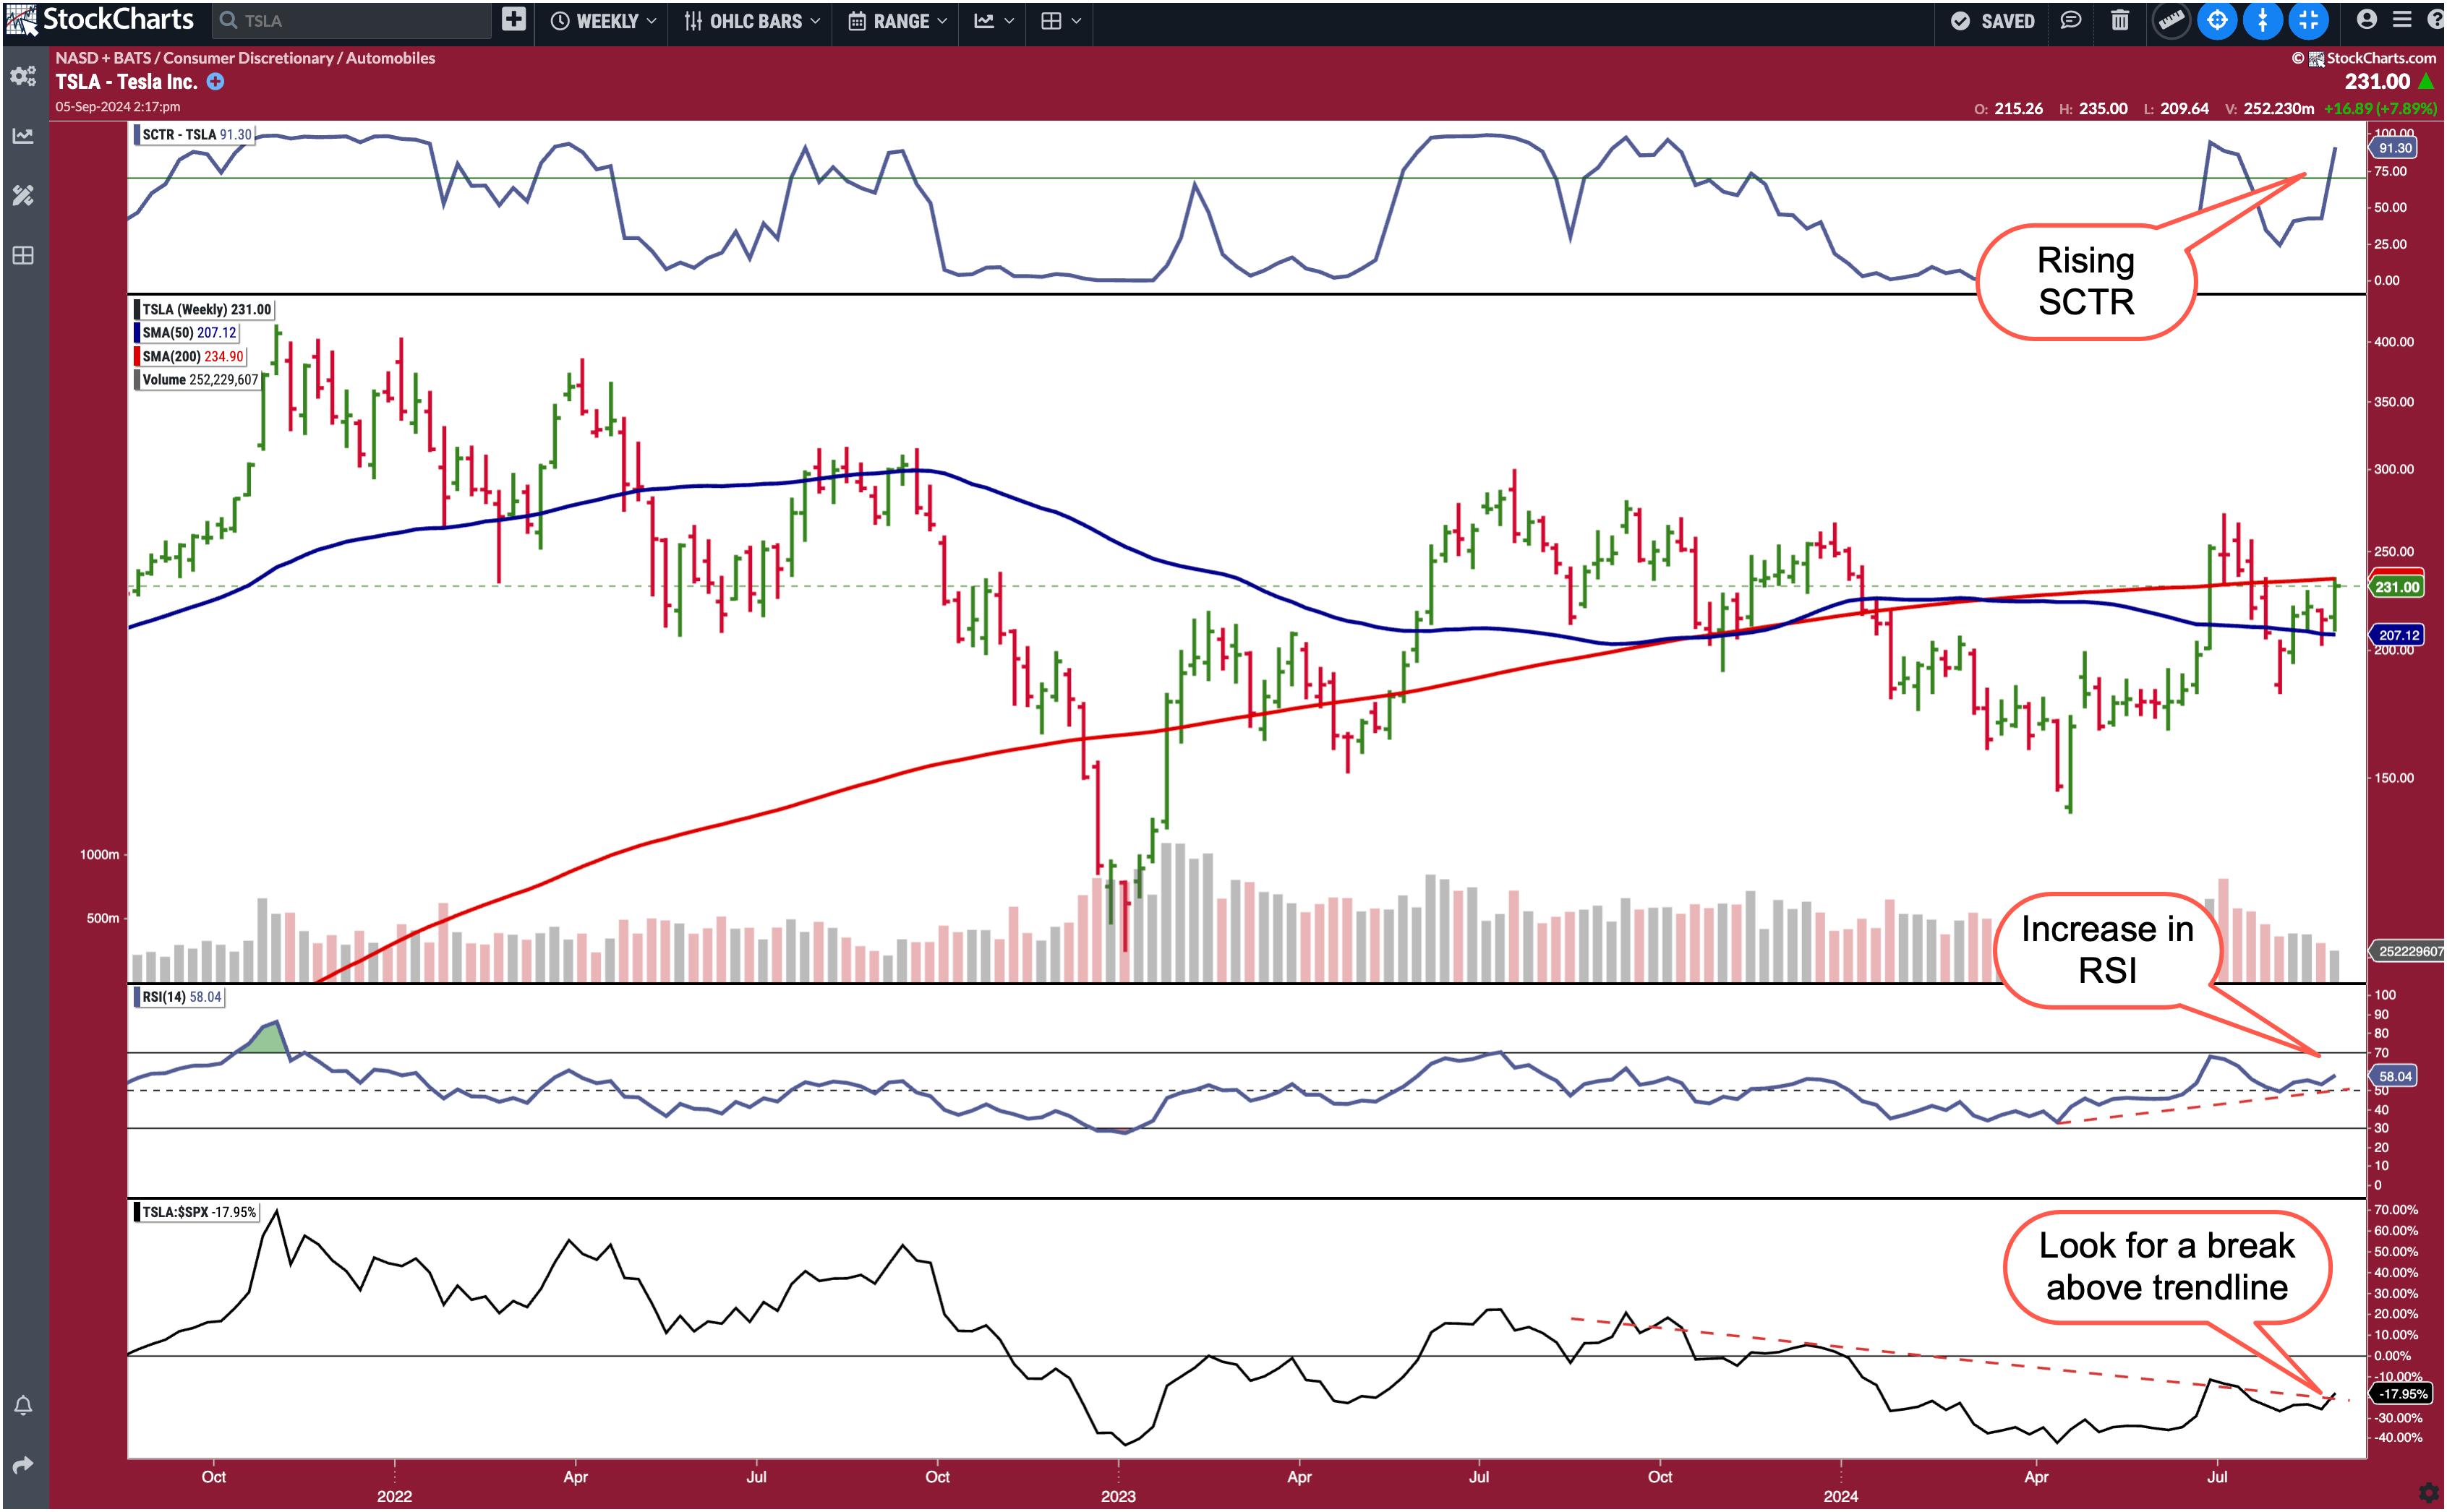Click the plus button beside the search box

pos(514,20)
